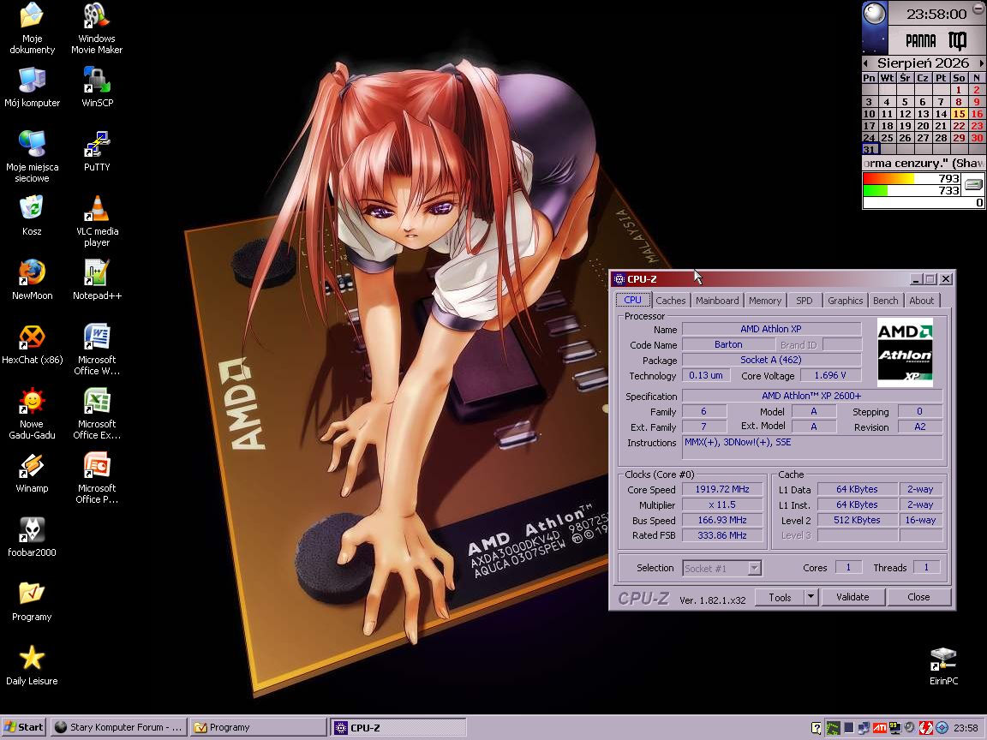Image resolution: width=987 pixels, height=740 pixels.
Task: Click the taskbar clock showing 23:58
Action: coord(966,728)
